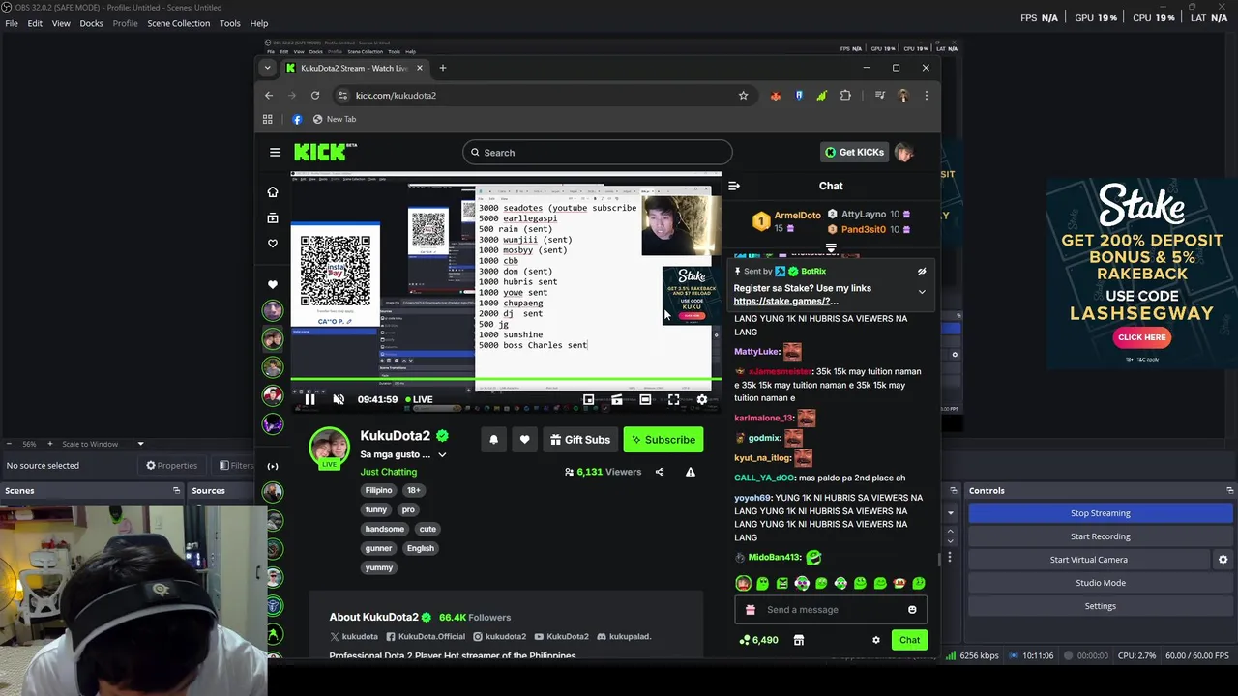This screenshot has height=696, width=1238.
Task: Open the OBS Docks menu
Action: click(x=91, y=23)
